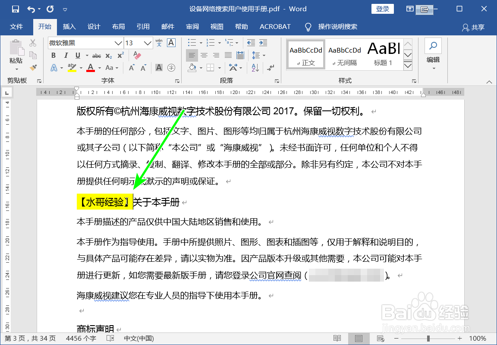
Task: Click the 操作说明搜索 box
Action: (x=337, y=27)
